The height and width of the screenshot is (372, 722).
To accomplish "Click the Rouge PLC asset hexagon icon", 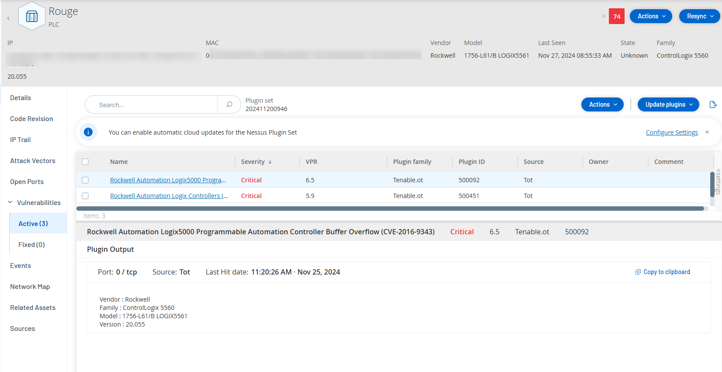I will [32, 17].
